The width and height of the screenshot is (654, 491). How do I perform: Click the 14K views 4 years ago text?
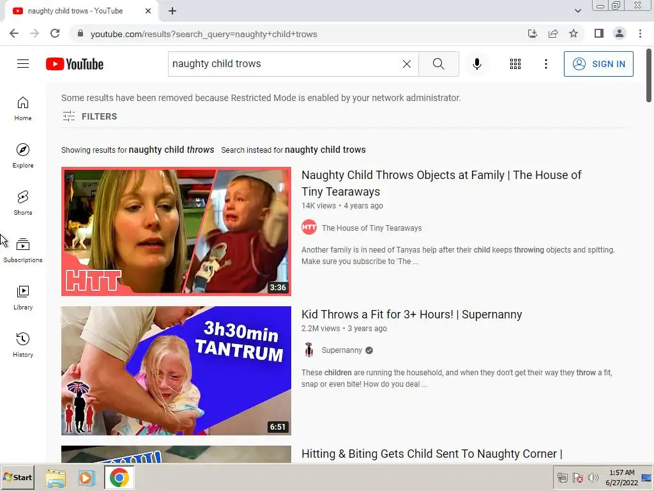coord(342,206)
